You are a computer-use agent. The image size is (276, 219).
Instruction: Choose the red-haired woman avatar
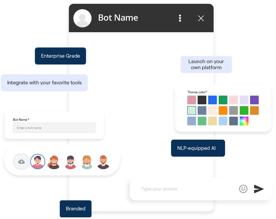[x=54, y=162]
